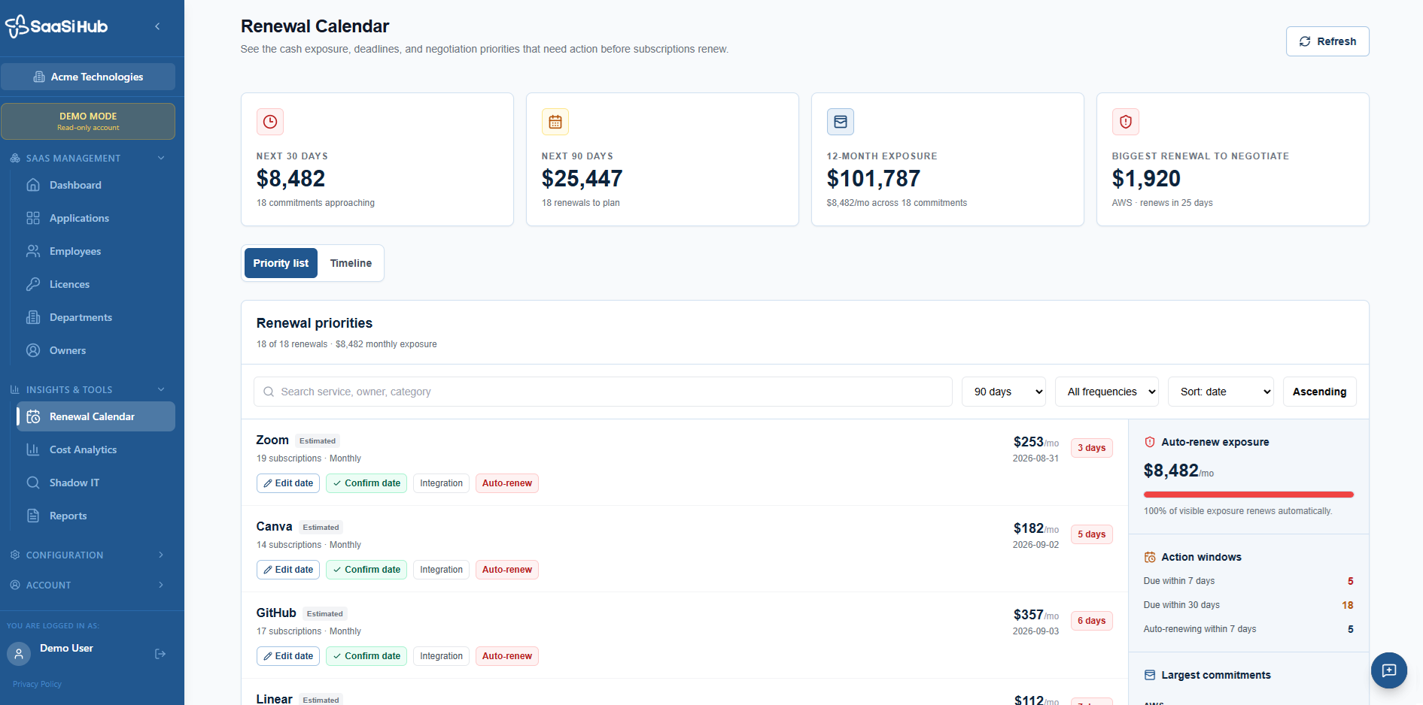Click the Auto-renew tag on Zoom row
The width and height of the screenshot is (1423, 705).
pyautogui.click(x=507, y=483)
